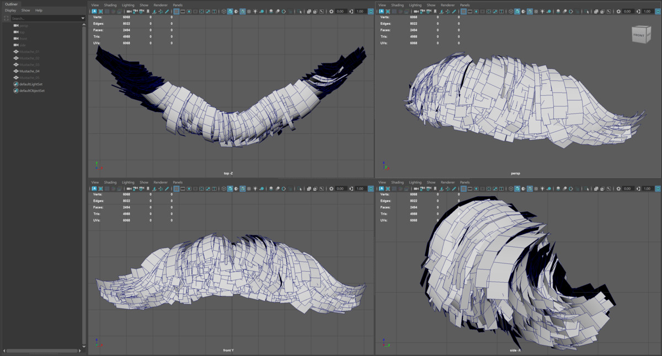Open the View menu in top-Z panel
This screenshot has height=356, width=662.
95,5
